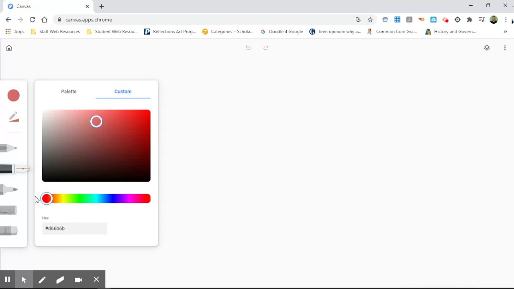Select the pencil tool

coord(8,148)
